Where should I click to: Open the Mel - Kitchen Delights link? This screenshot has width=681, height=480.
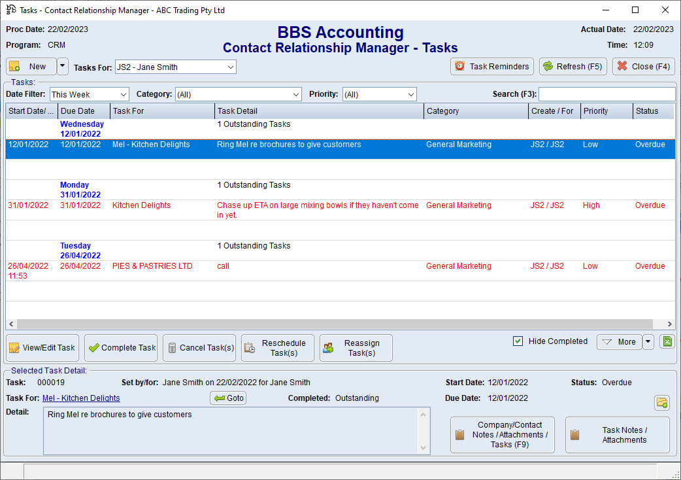pyautogui.click(x=80, y=398)
